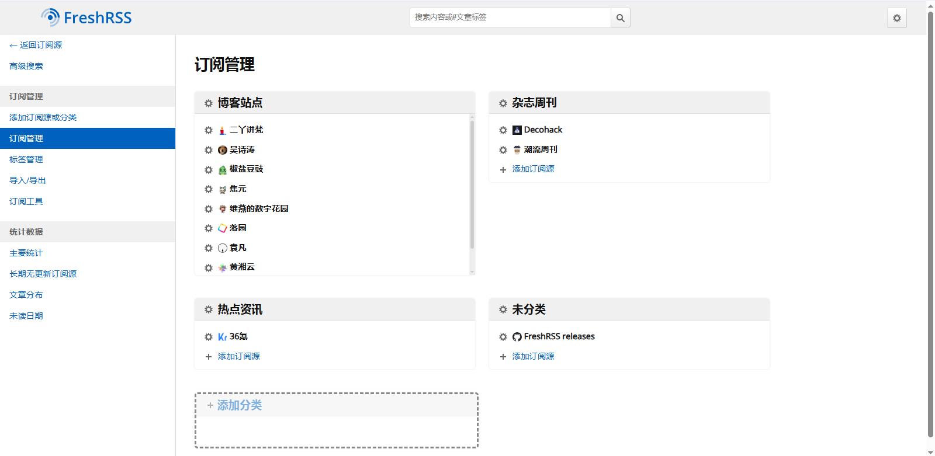Click the FreshRSS logo
This screenshot has height=456, width=935.
coord(86,18)
